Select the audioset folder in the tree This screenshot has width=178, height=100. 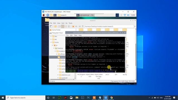[x=65, y=78]
